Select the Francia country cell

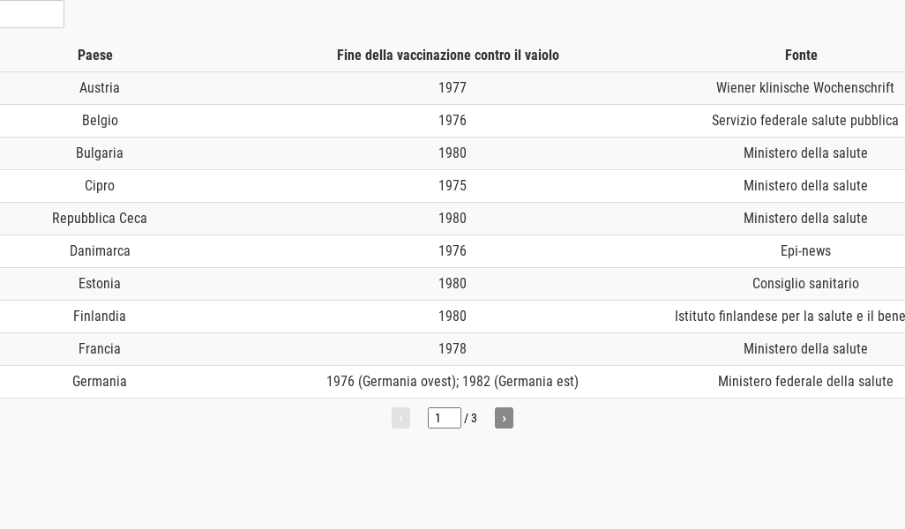pos(100,349)
